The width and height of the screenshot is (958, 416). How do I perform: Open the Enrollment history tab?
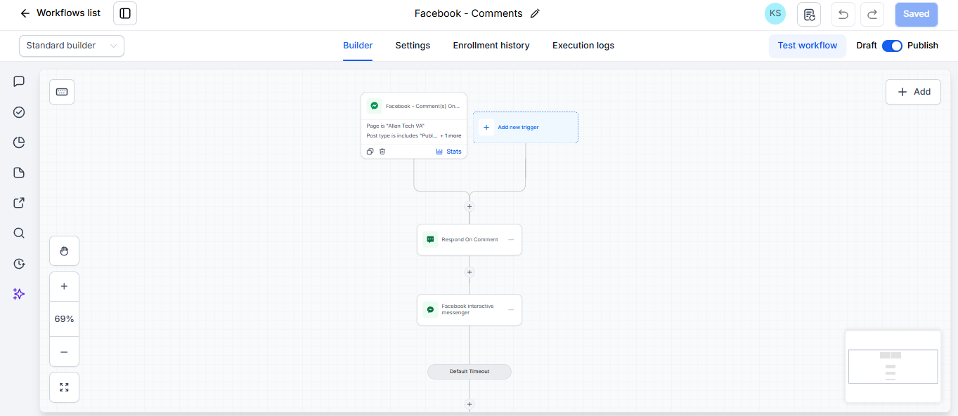click(491, 46)
